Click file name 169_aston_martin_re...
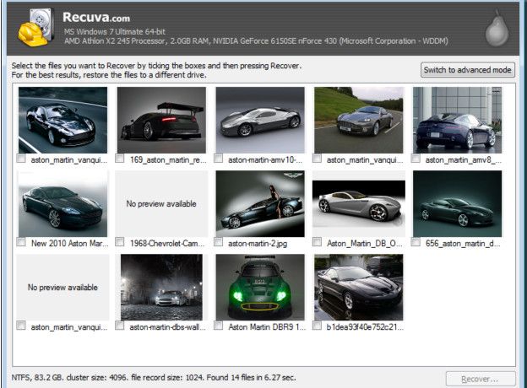 tap(168, 159)
